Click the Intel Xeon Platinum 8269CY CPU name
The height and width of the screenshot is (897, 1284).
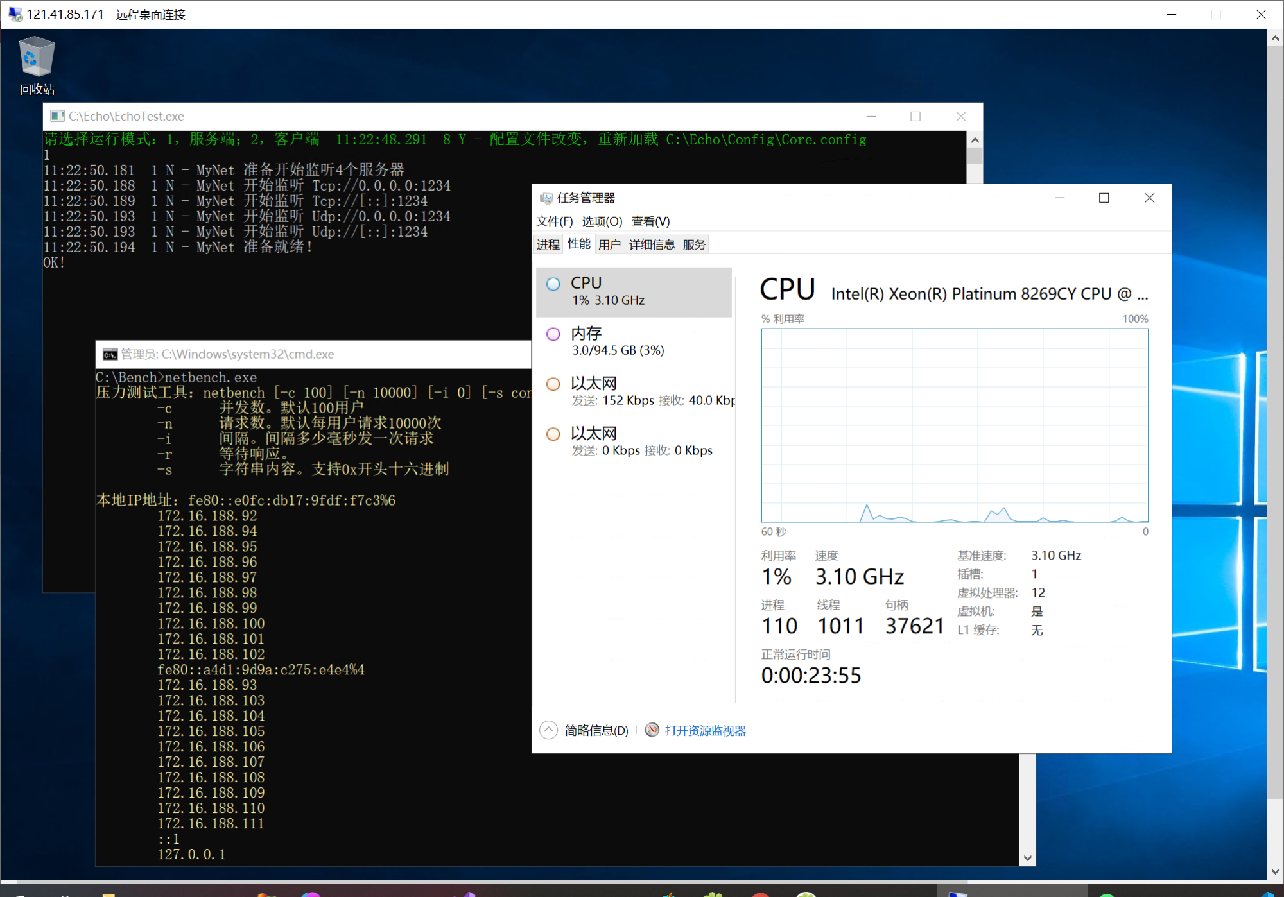tap(989, 294)
